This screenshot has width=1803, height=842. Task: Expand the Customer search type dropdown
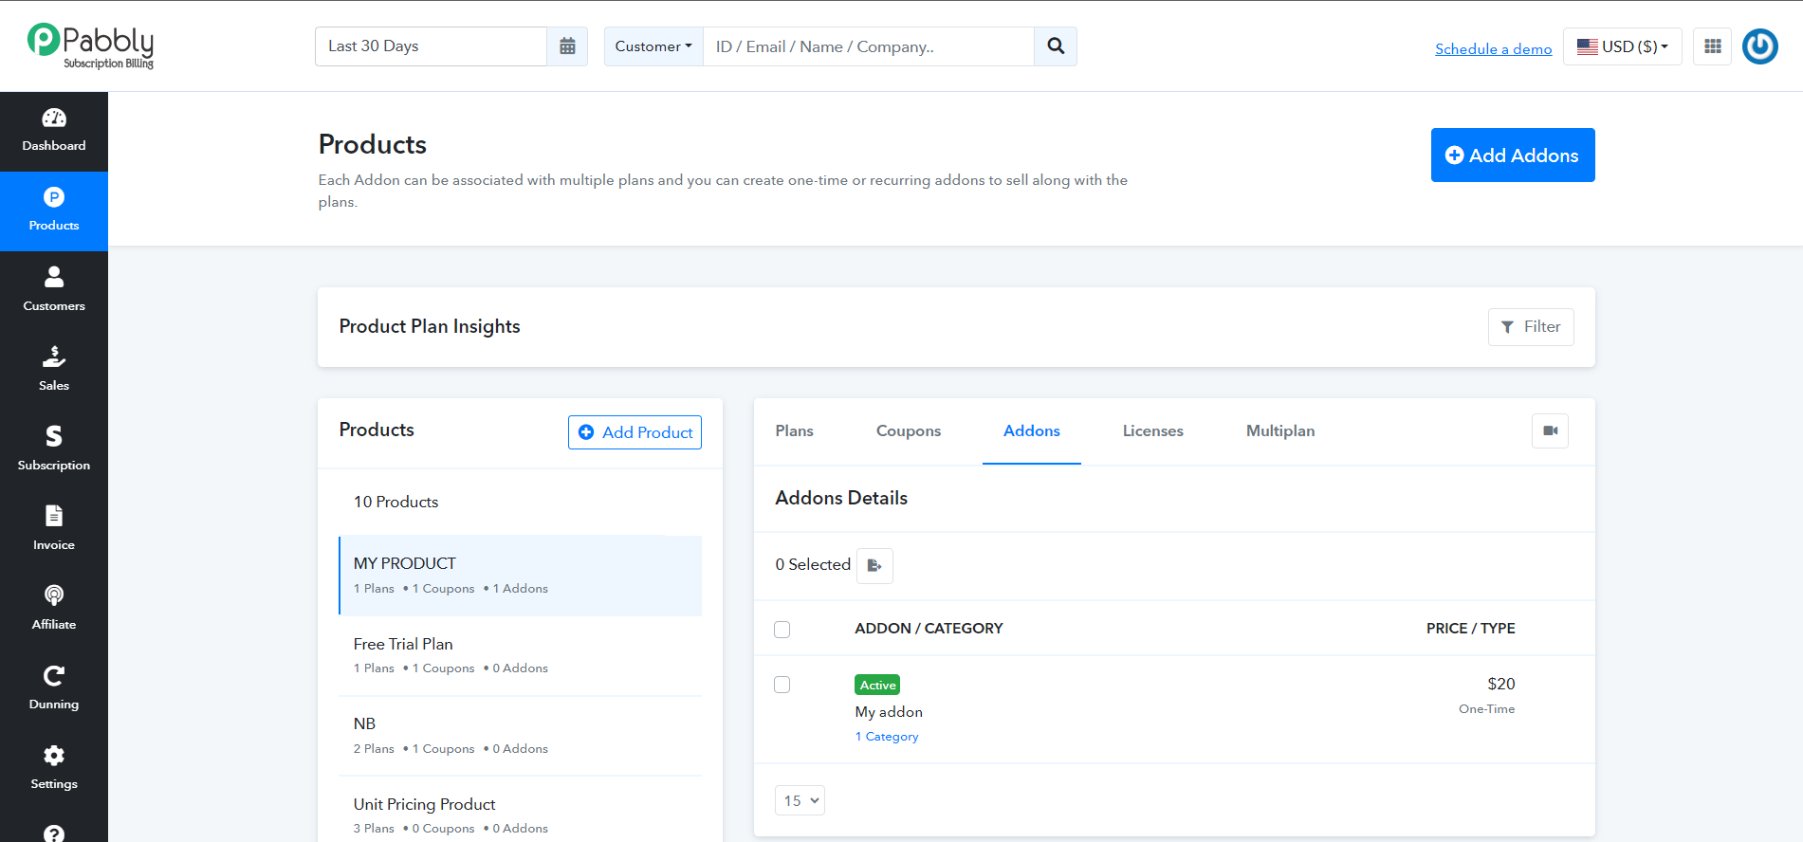click(x=653, y=46)
